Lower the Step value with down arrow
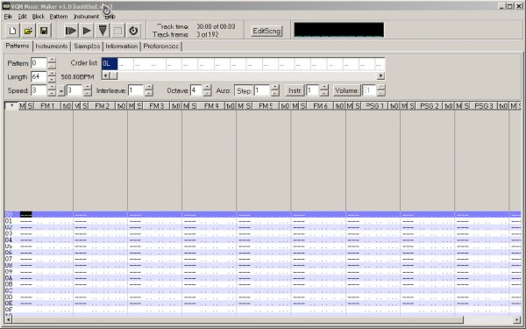This screenshot has height=329, width=526. (275, 94)
